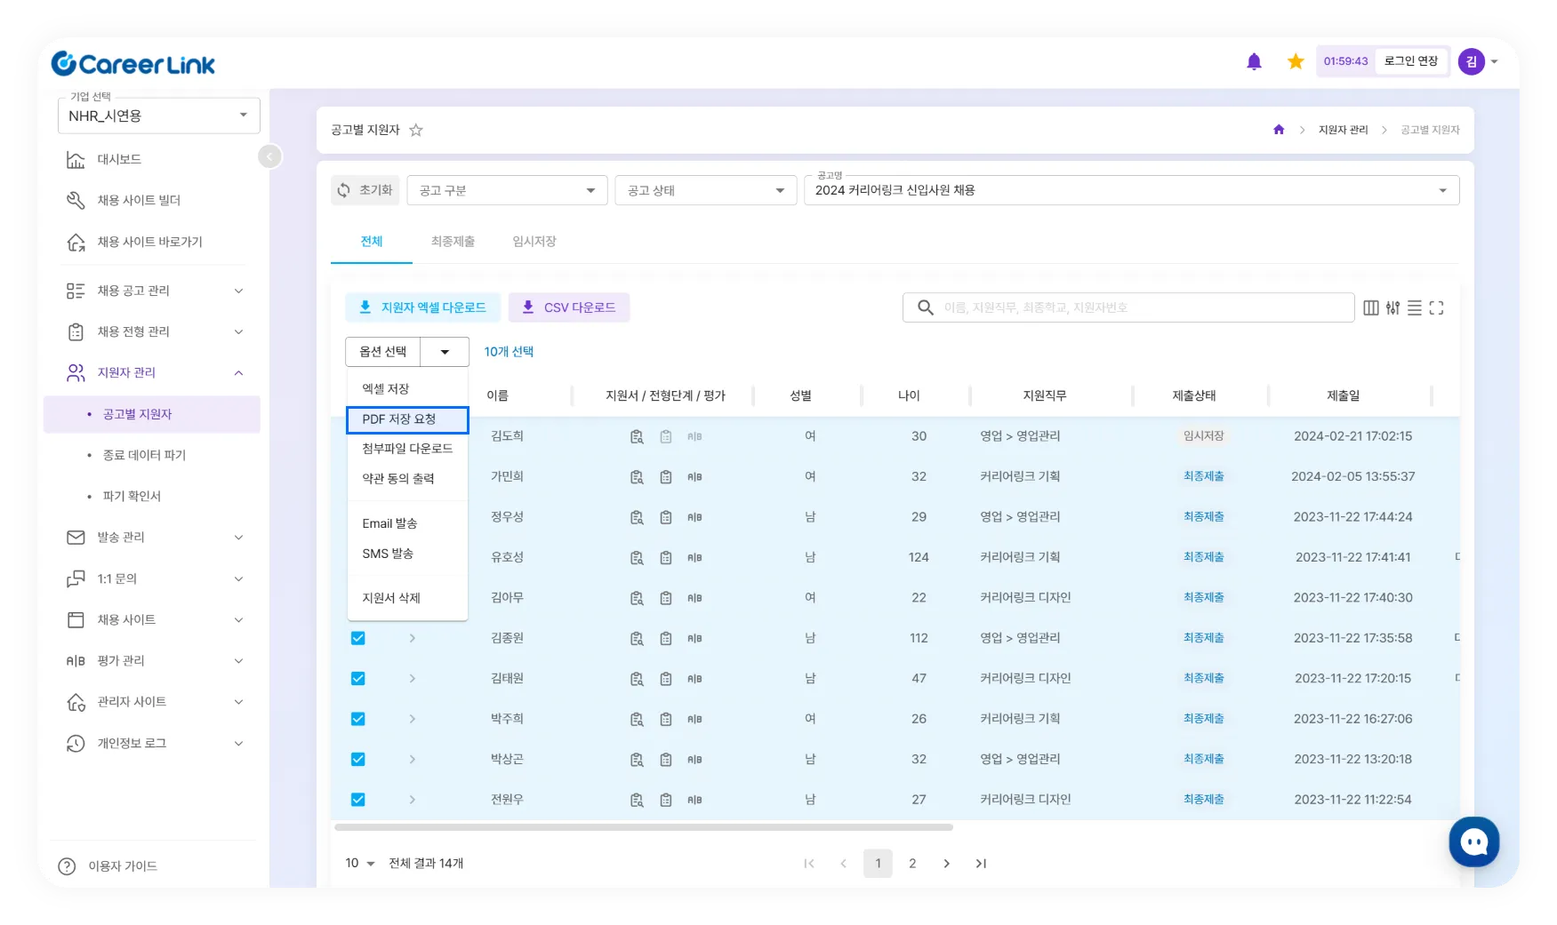Open A|B evaluation icon for 김종원

pyautogui.click(x=694, y=639)
